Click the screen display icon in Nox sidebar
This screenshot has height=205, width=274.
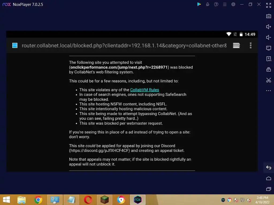[269, 48]
